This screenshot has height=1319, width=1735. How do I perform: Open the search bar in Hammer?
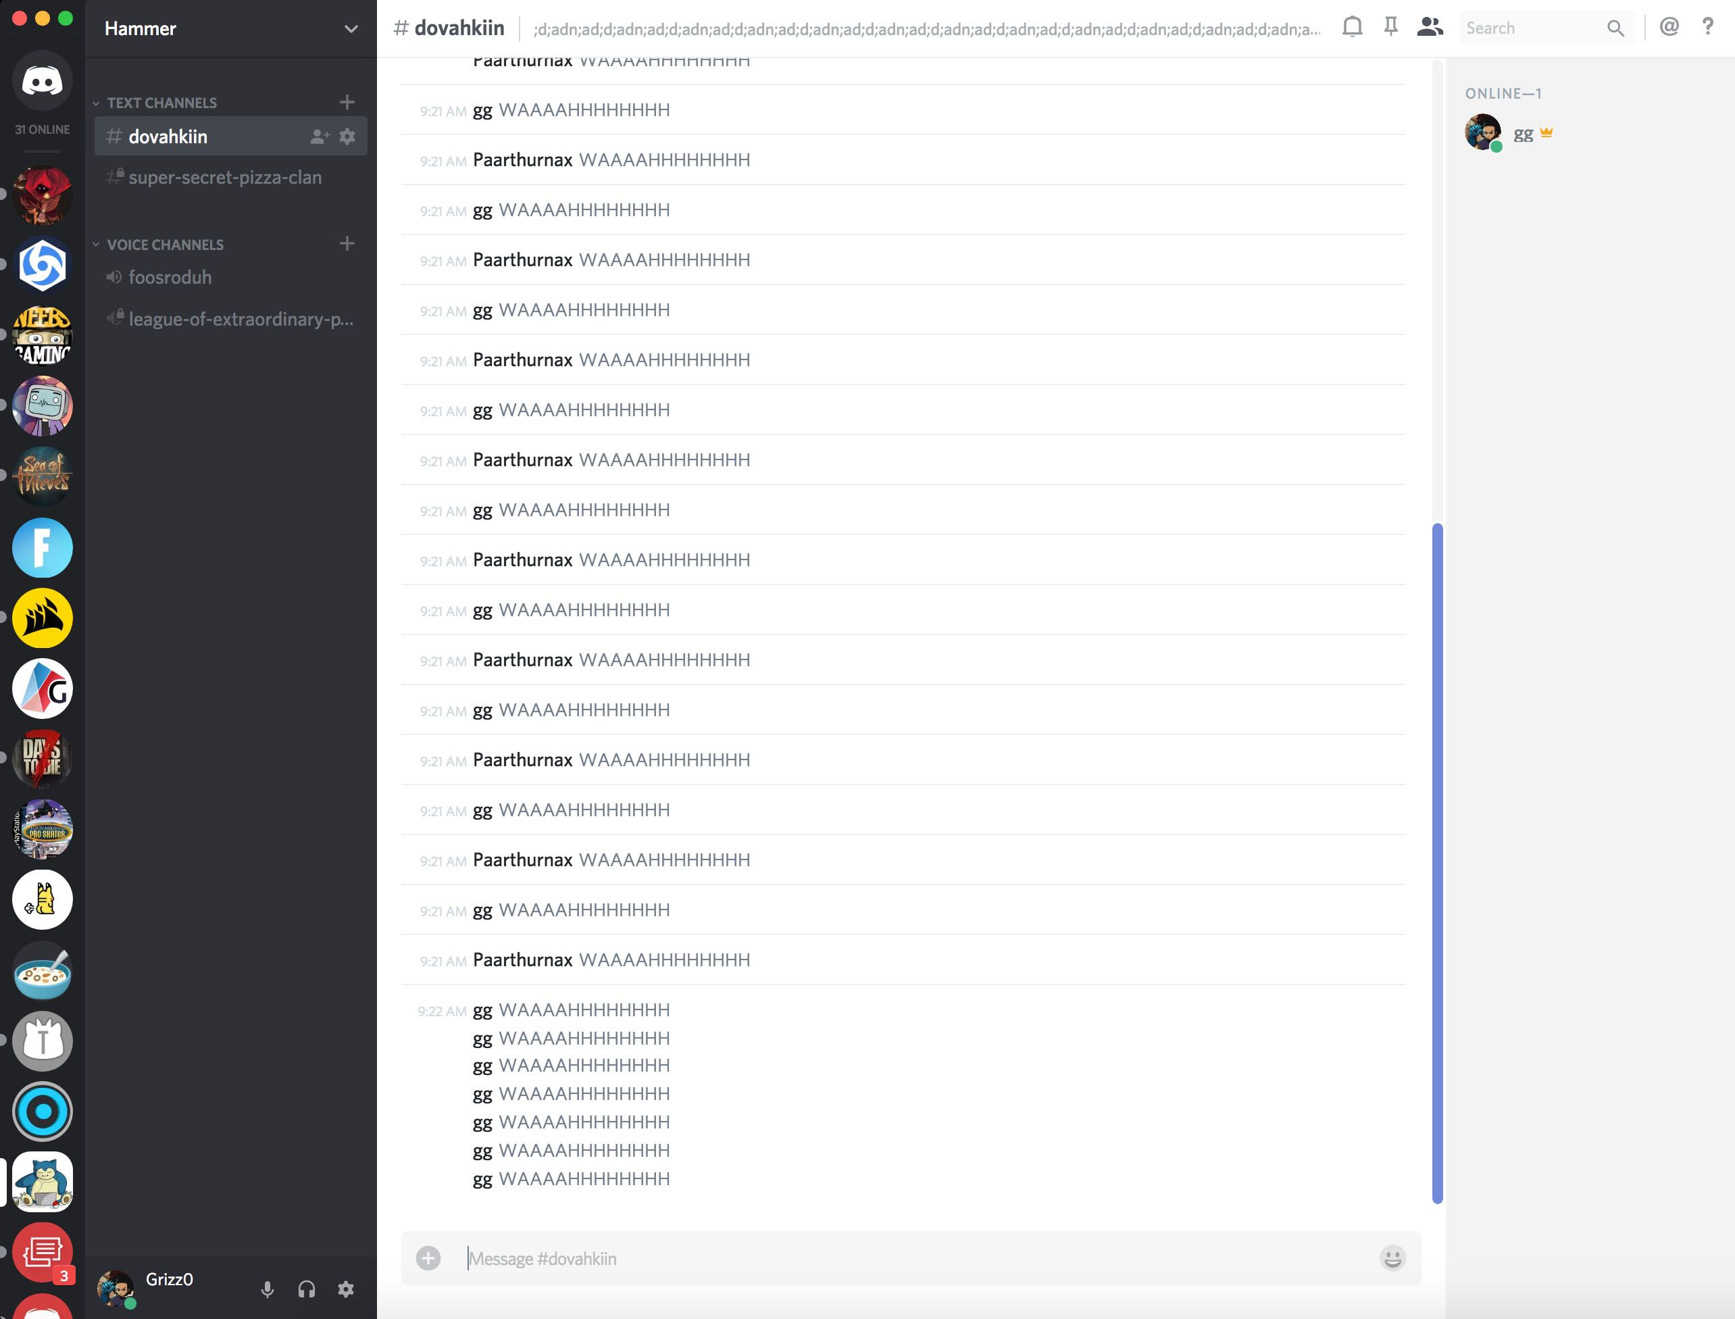[x=1541, y=28]
